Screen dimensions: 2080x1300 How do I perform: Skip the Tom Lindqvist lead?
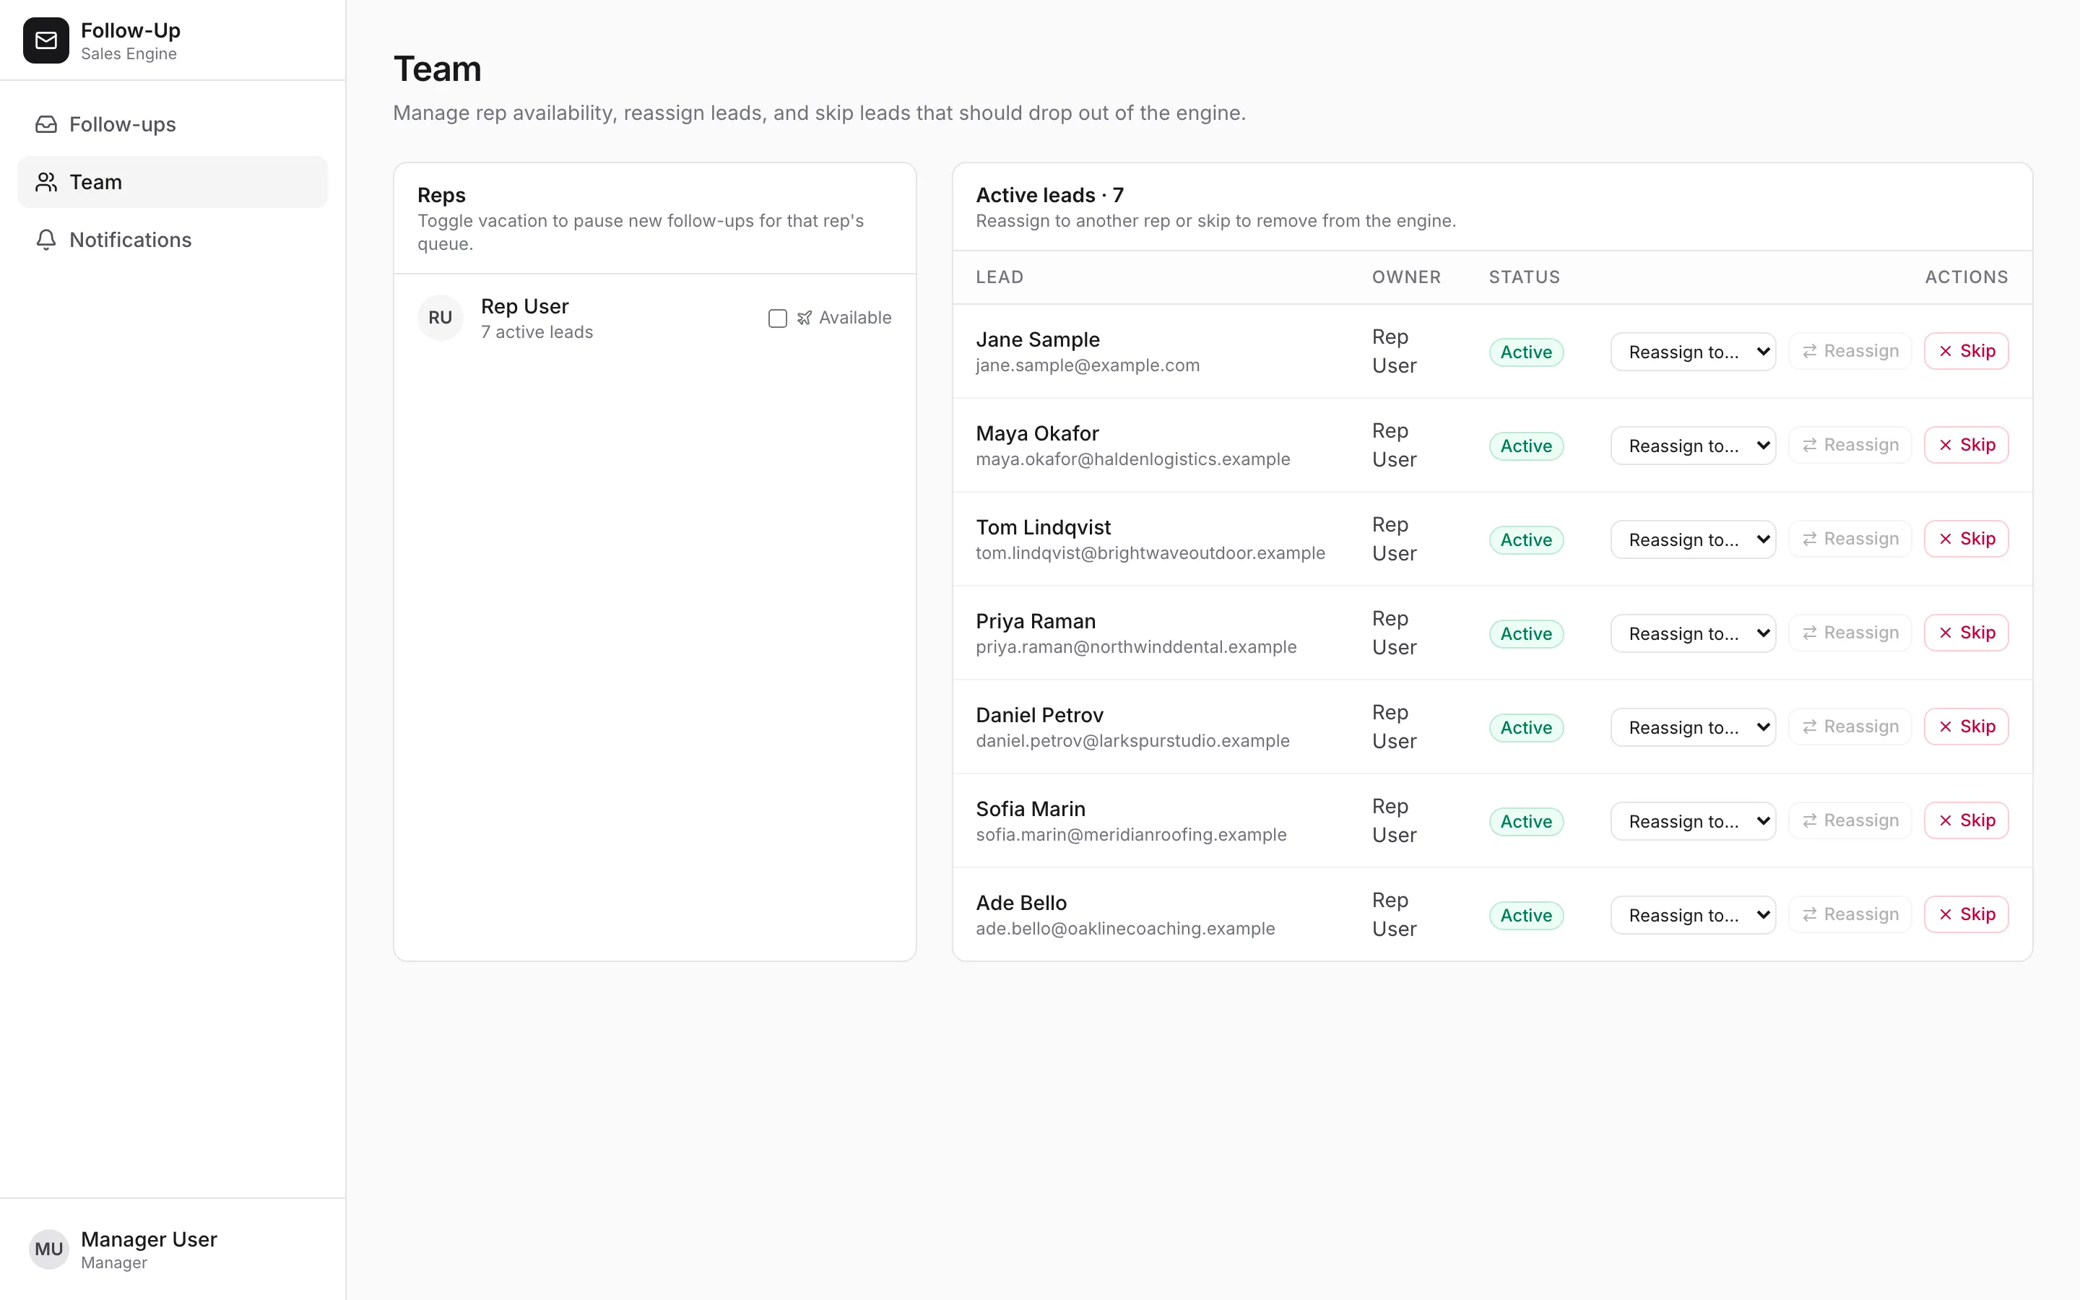(1966, 539)
